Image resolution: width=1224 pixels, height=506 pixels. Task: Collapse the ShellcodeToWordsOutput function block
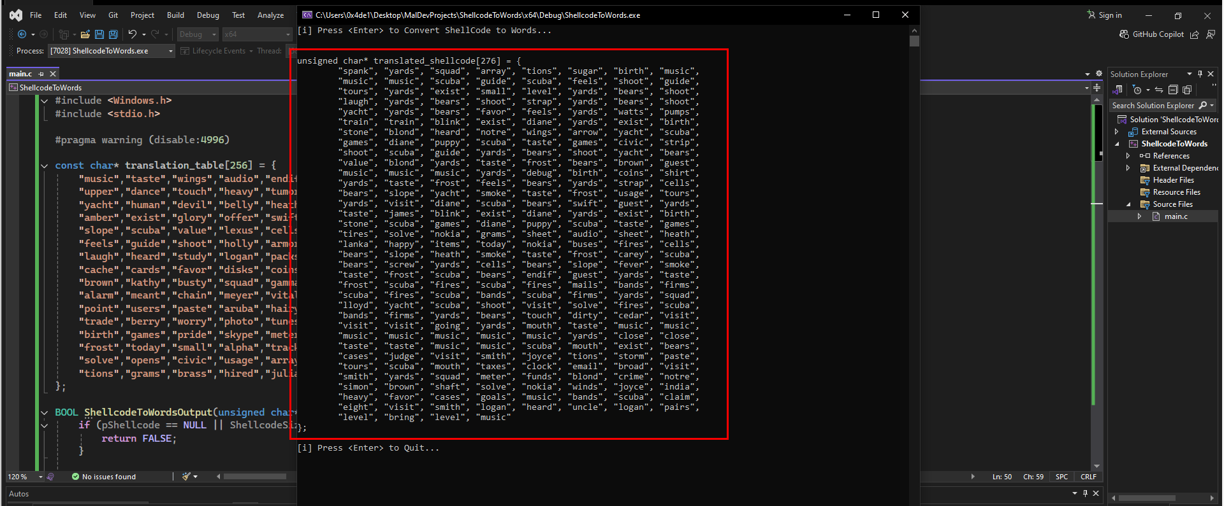pyautogui.click(x=45, y=412)
